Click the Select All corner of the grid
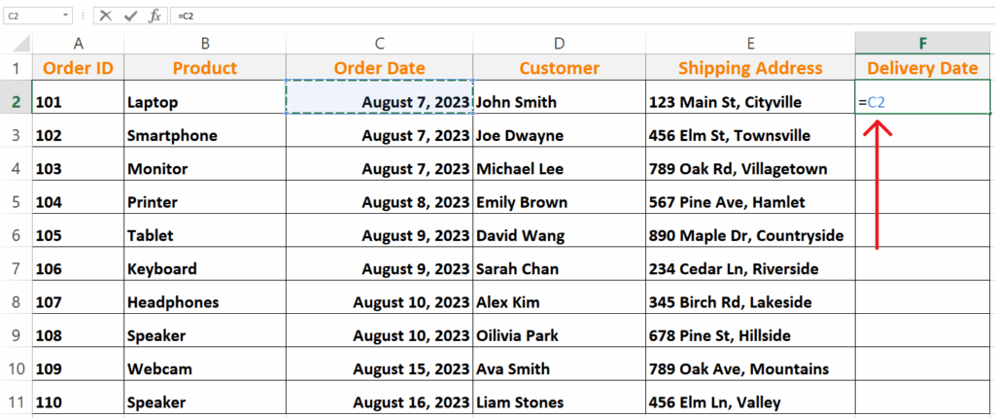995x418 pixels. (16, 43)
